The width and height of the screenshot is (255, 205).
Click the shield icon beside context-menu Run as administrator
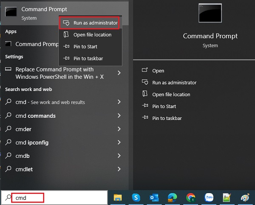point(66,23)
